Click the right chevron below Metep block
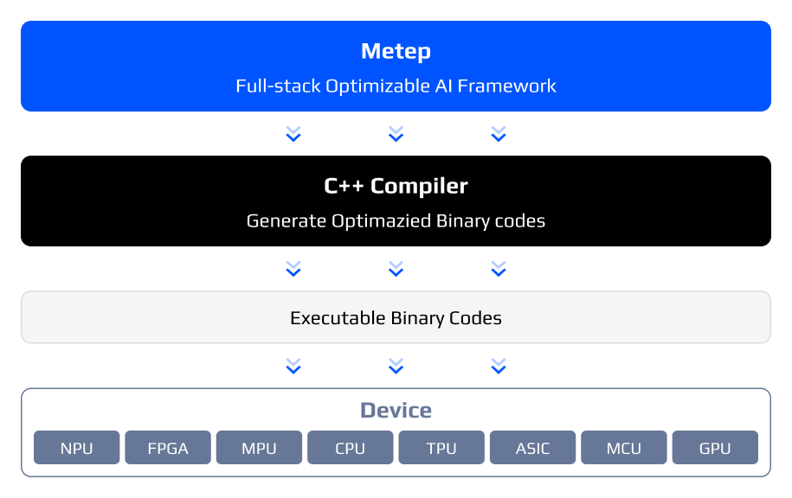The image size is (792, 498). tap(498, 134)
